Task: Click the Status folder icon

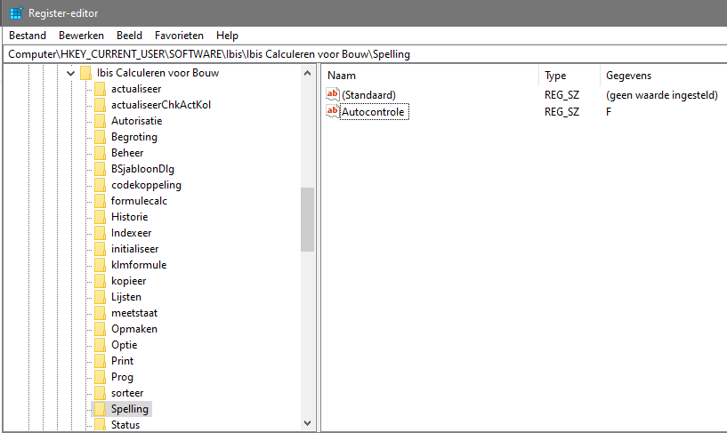Action: (101, 425)
